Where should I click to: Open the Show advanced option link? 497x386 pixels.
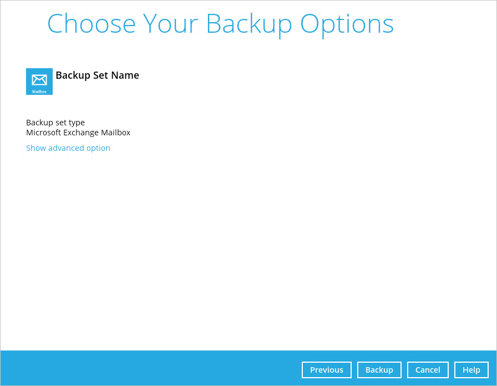click(68, 148)
